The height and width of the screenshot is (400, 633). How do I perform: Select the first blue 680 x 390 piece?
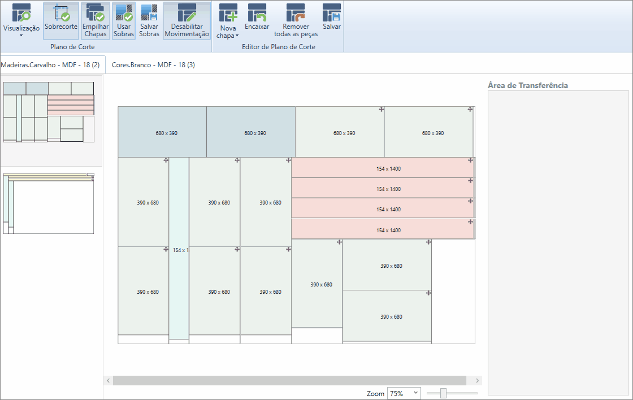click(162, 132)
